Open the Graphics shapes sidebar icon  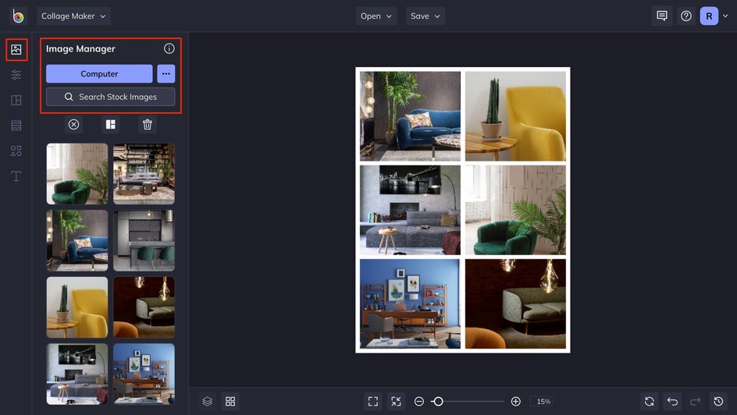[16, 151]
